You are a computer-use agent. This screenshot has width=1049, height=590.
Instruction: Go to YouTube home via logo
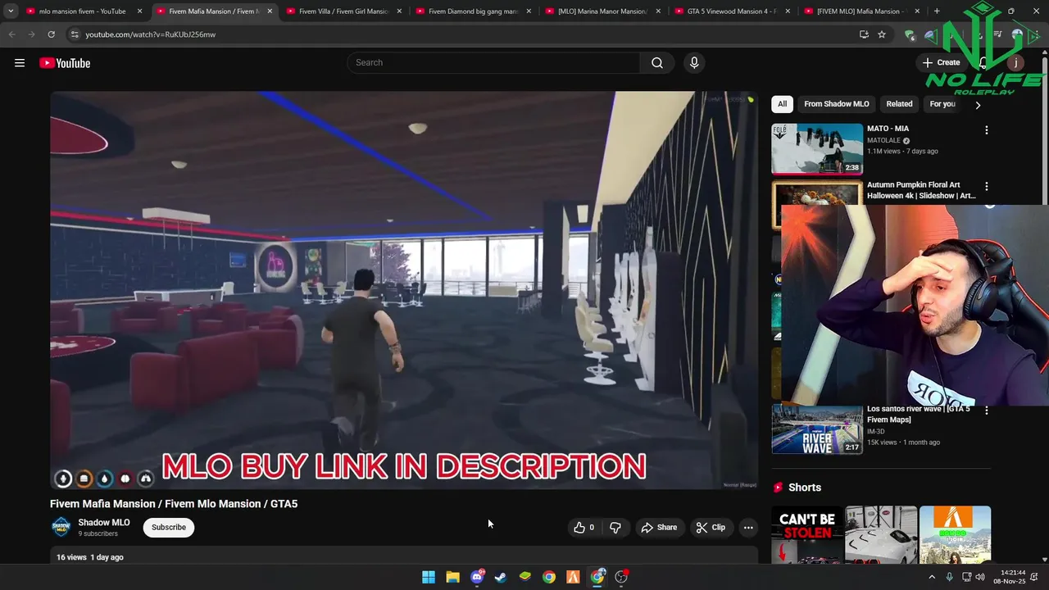[65, 63]
